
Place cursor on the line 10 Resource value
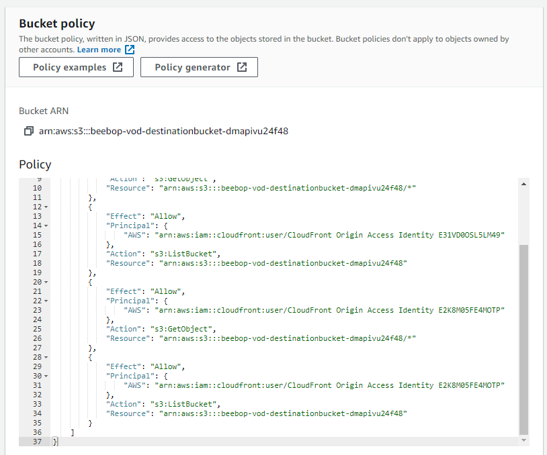click(x=287, y=189)
